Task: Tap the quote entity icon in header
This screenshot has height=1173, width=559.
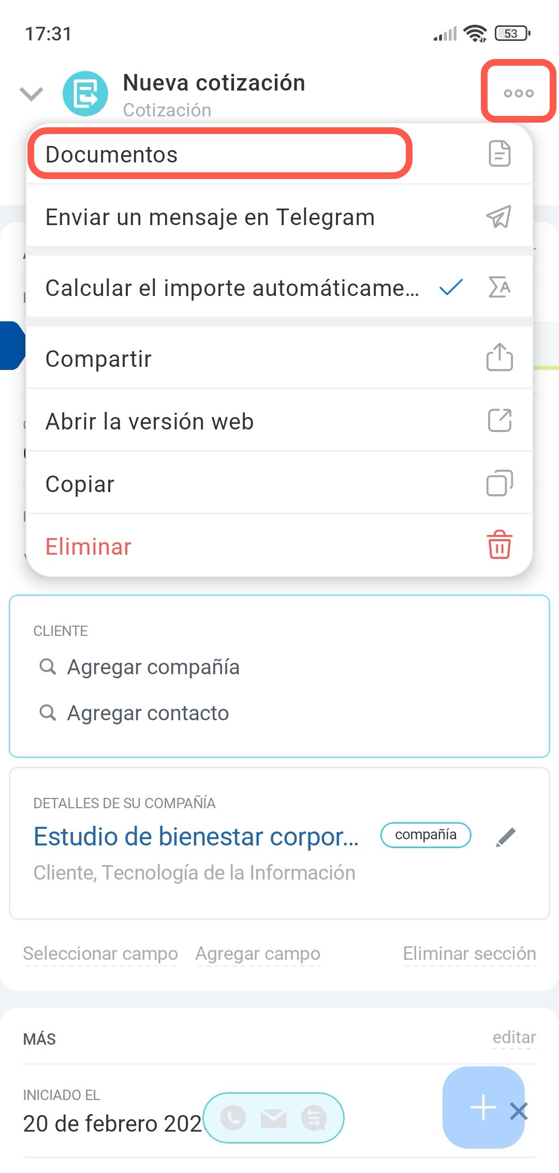Action: tap(85, 94)
